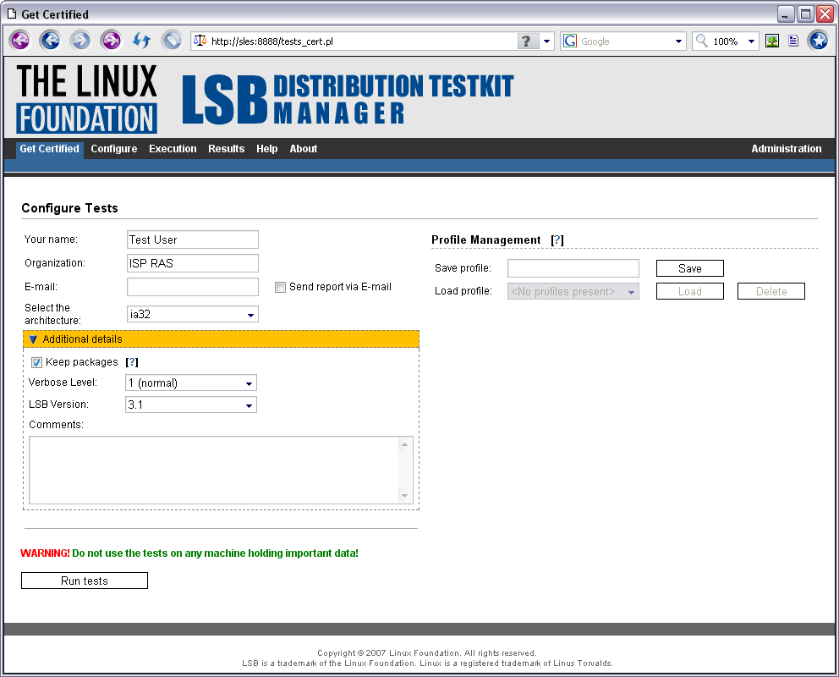
Task: Click the "Configure Tests" heading
Action: point(69,208)
